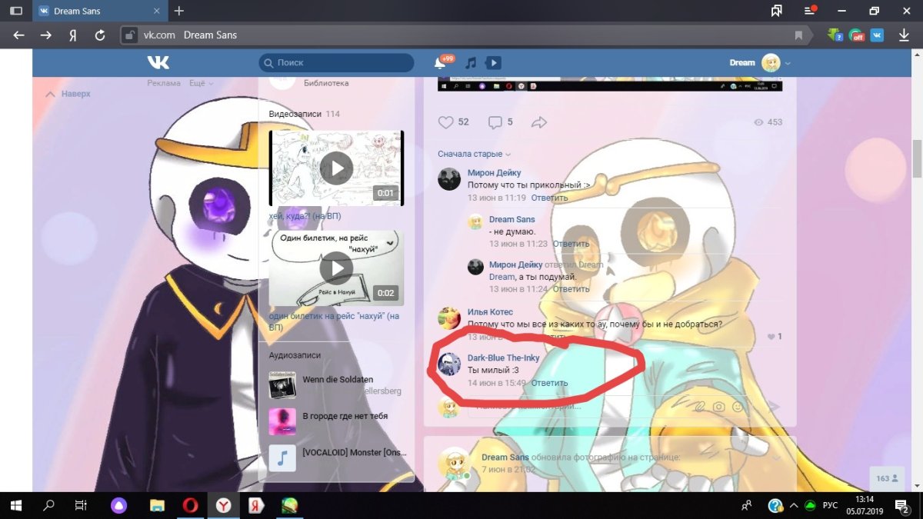The image size is (923, 519).
Task: Click the video play icon in header
Action: [x=493, y=63]
